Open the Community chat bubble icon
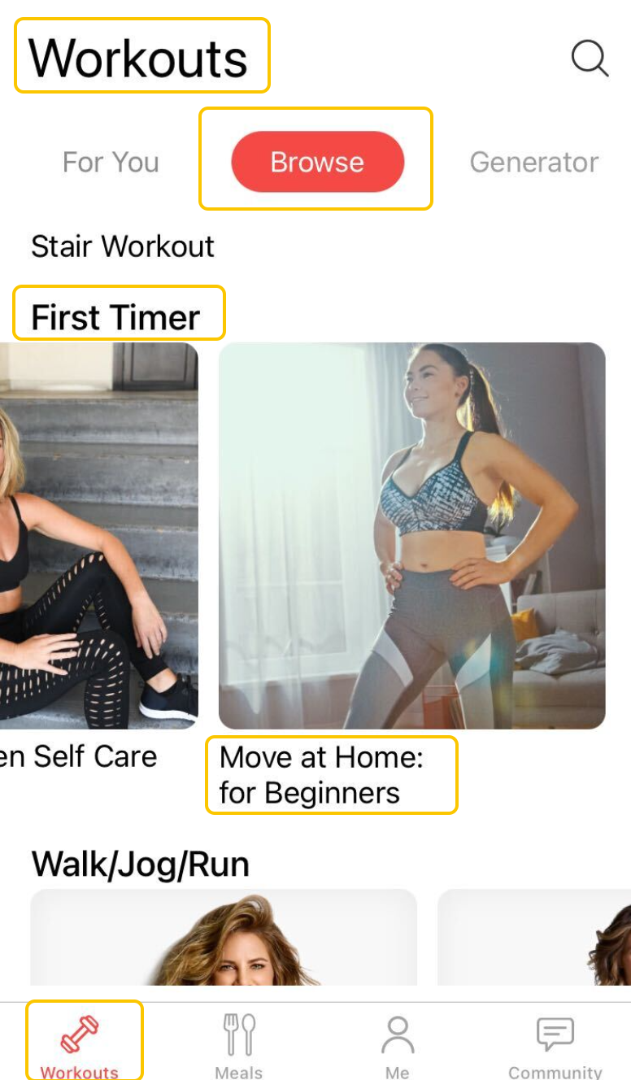The height and width of the screenshot is (1080, 631). point(555,1034)
